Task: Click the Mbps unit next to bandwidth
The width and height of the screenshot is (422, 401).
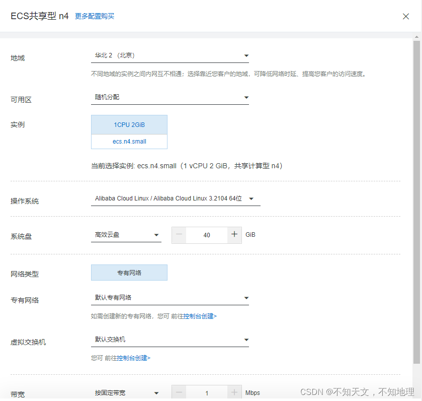Action: [252, 393]
